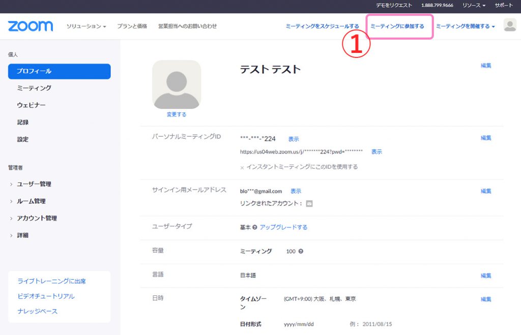Click the masked us04web.zoom.us meeting URL
Viewport: 521px width, 335px height.
(x=301, y=151)
